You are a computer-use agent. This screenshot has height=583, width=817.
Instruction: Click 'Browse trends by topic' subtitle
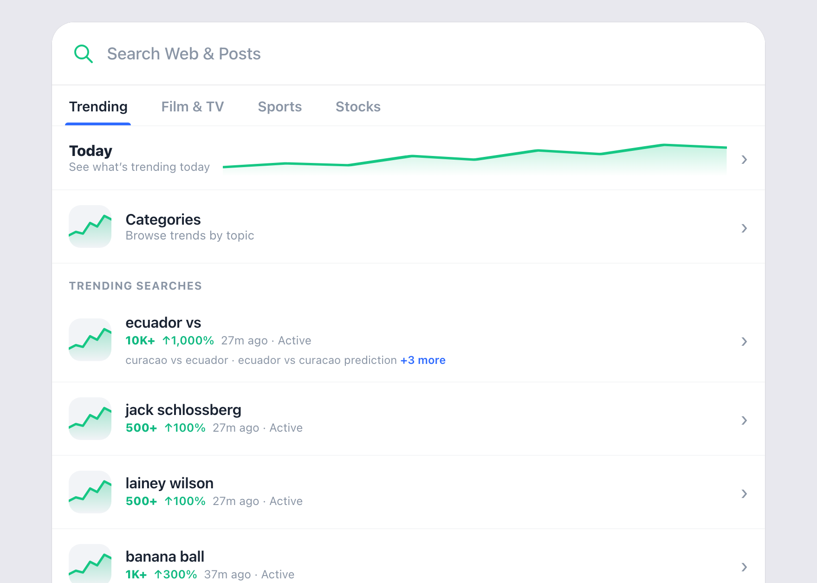pyautogui.click(x=190, y=236)
